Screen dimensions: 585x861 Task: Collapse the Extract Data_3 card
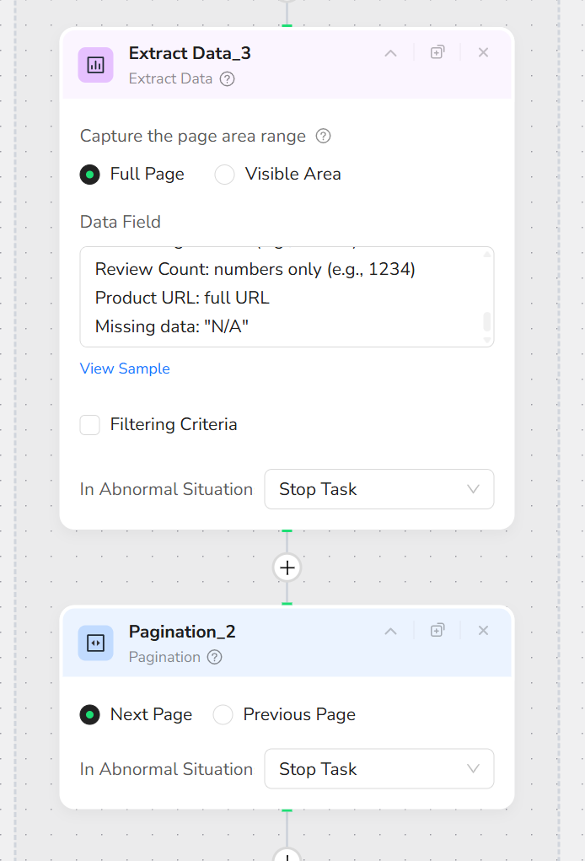point(390,53)
